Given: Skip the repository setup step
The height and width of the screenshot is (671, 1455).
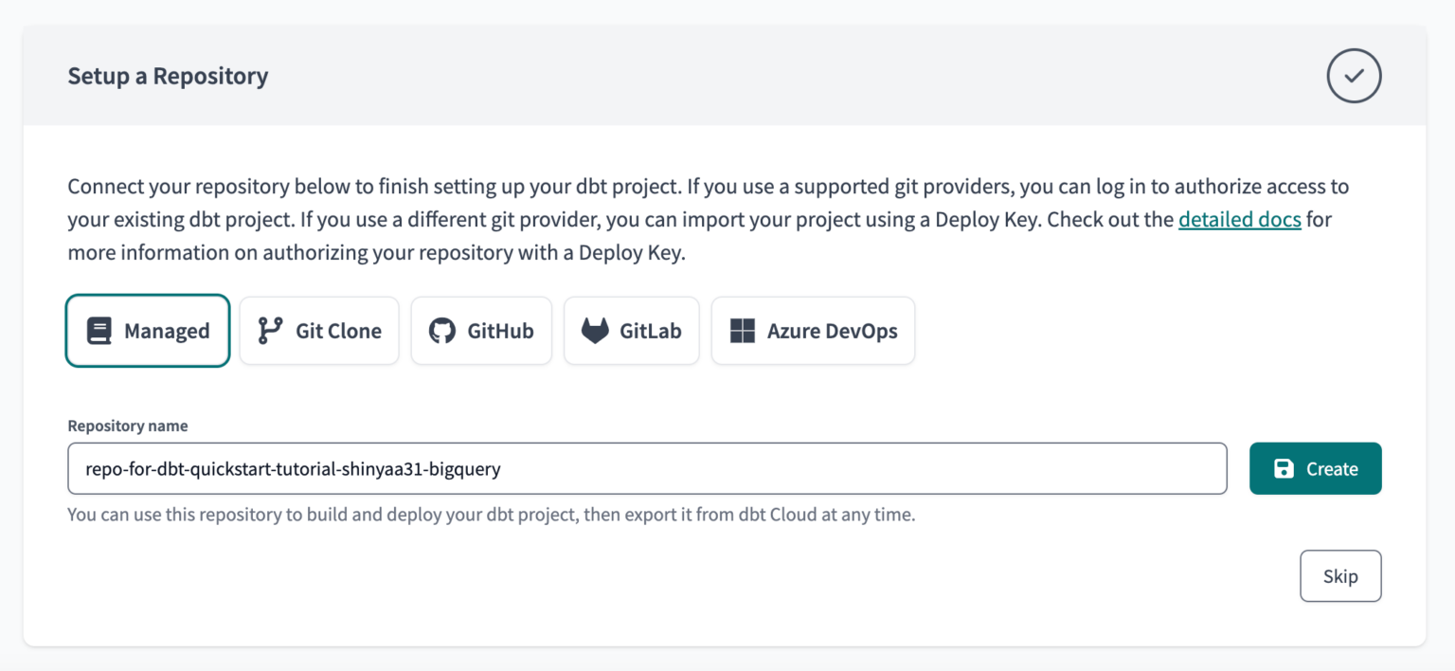Looking at the screenshot, I should click(1340, 575).
